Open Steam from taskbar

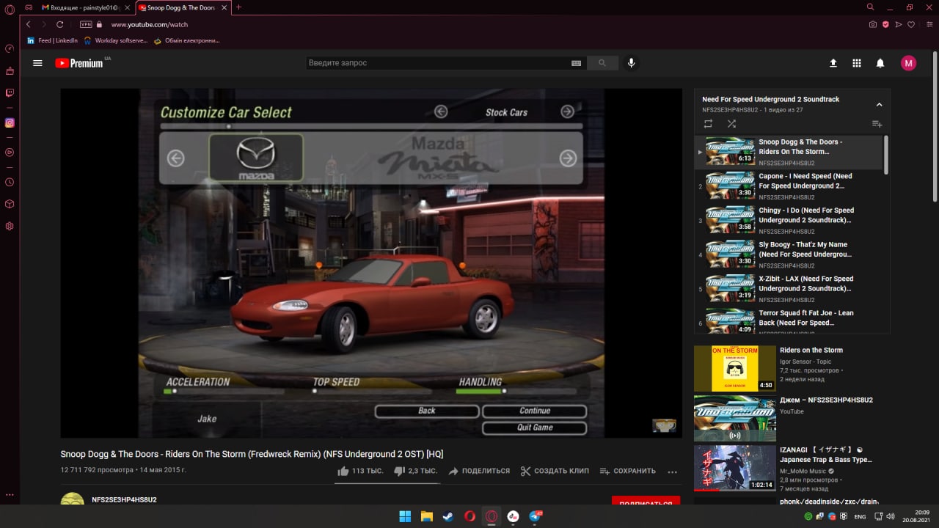point(447,516)
